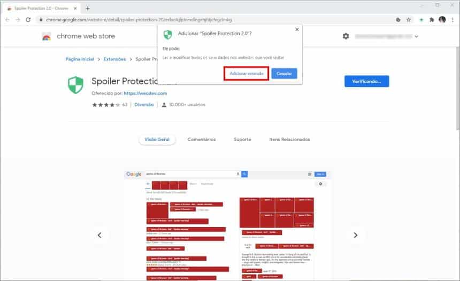Go to Extensões breadcrumb link
The height and width of the screenshot is (281, 460).
coord(114,59)
